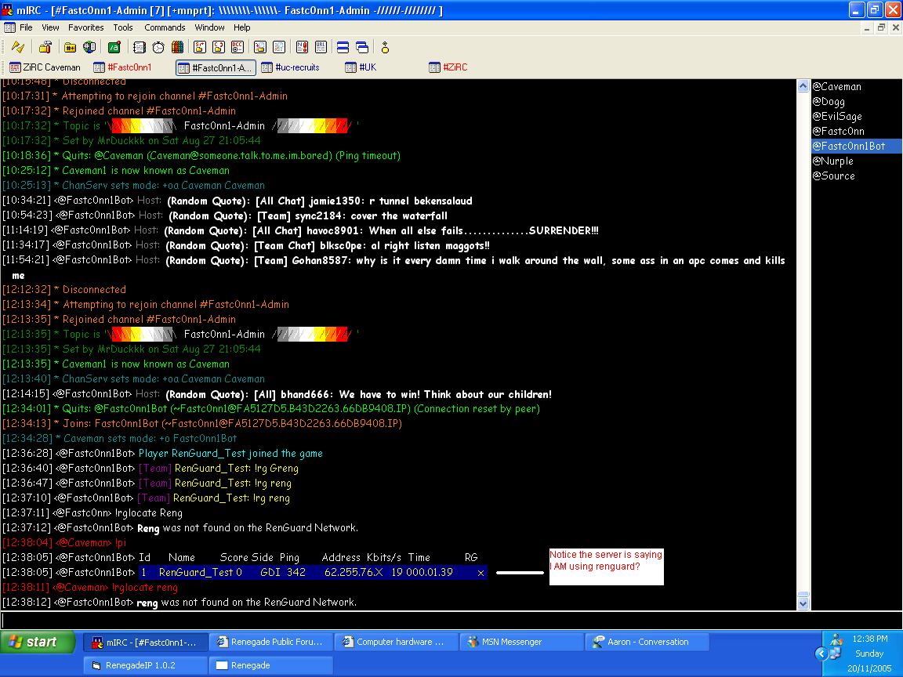Select @Nurple in the nickname list
The image size is (903, 677).
[x=833, y=161]
